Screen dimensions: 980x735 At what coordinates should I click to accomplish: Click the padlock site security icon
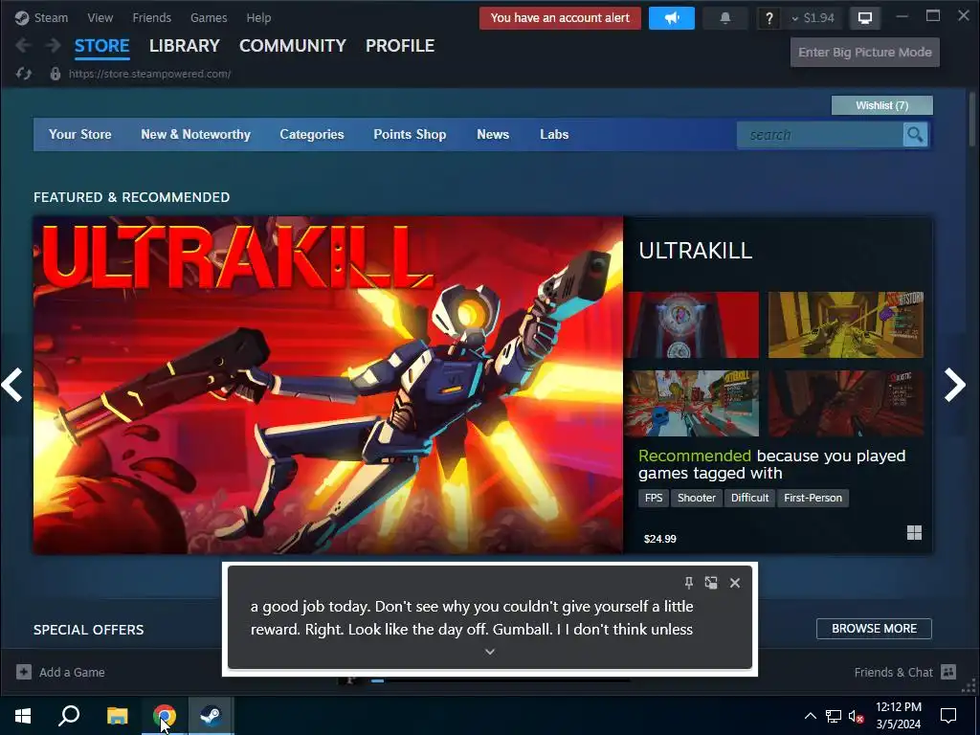[55, 74]
